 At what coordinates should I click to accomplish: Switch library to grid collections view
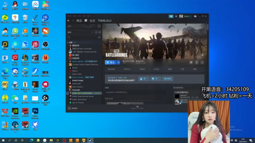pos(99,26)
